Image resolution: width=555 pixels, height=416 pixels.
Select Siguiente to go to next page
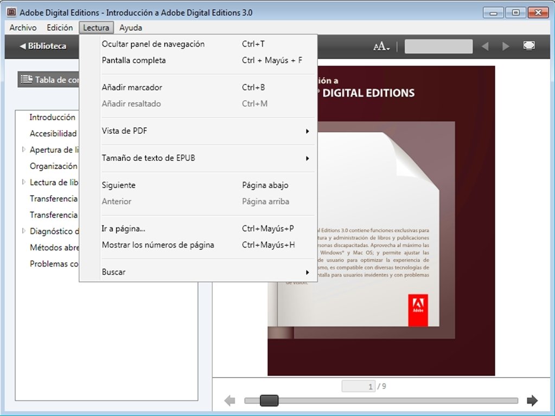coord(198,185)
